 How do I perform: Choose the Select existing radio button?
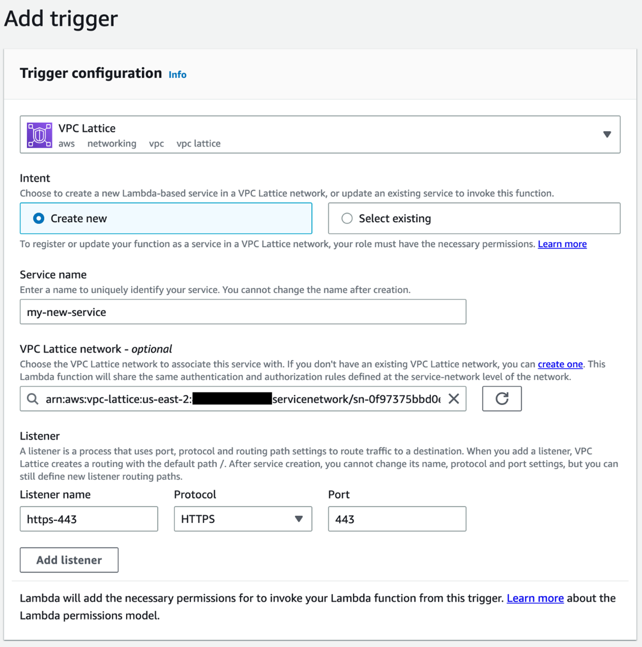click(347, 218)
